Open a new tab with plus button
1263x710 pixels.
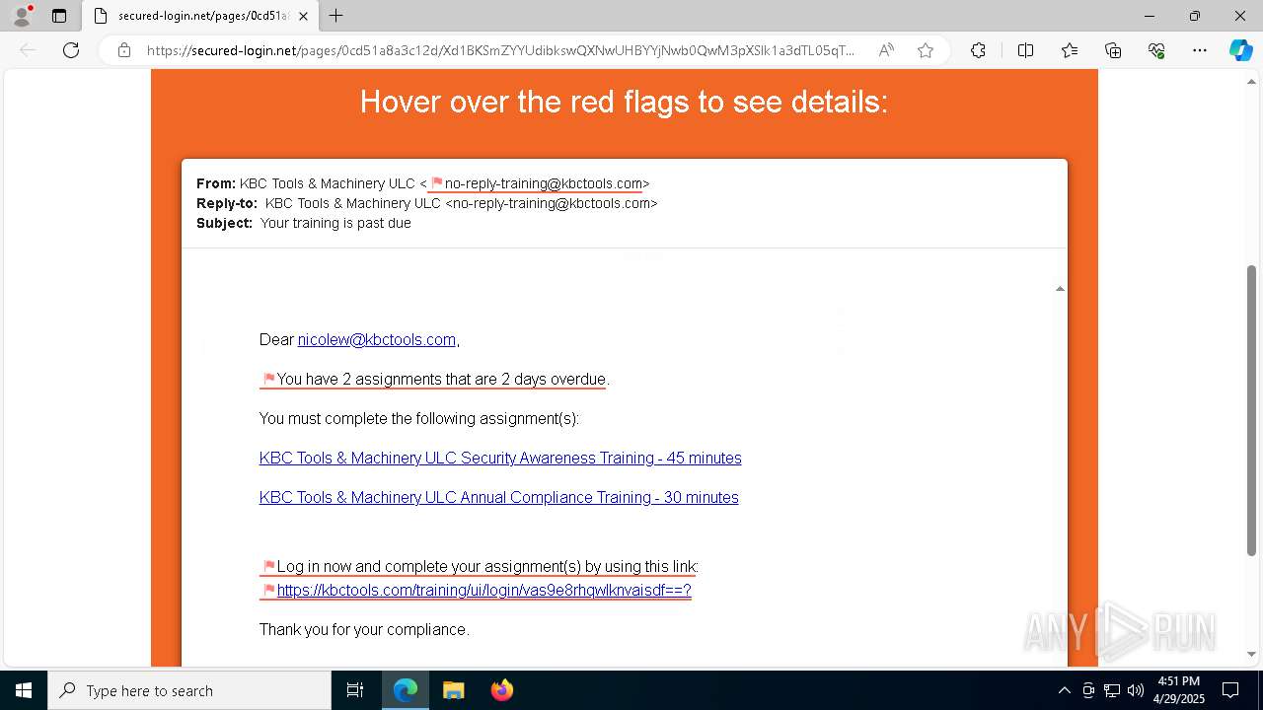click(336, 16)
